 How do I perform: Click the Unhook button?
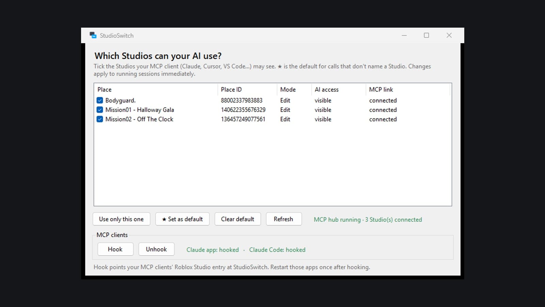(x=156, y=249)
